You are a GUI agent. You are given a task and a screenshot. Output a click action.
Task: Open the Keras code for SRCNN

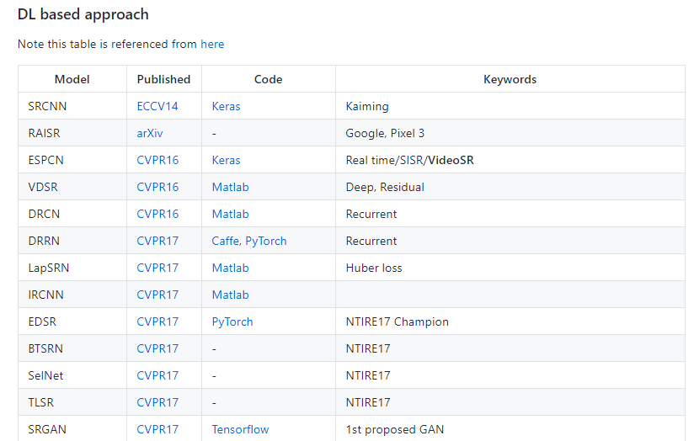pyautogui.click(x=226, y=106)
